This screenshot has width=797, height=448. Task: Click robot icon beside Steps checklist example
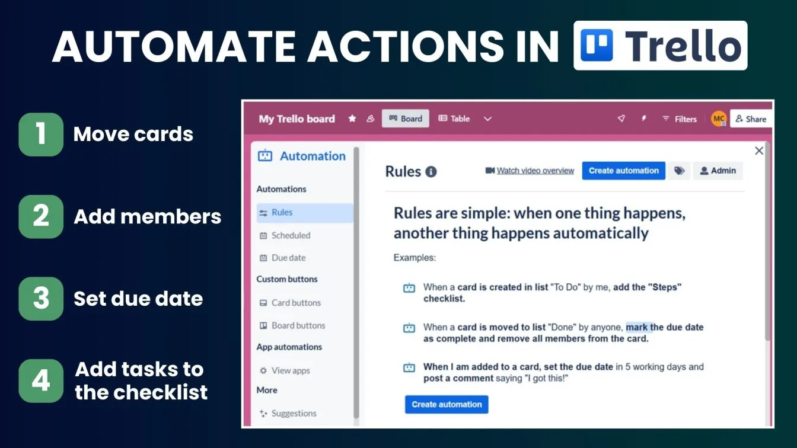pyautogui.click(x=409, y=288)
